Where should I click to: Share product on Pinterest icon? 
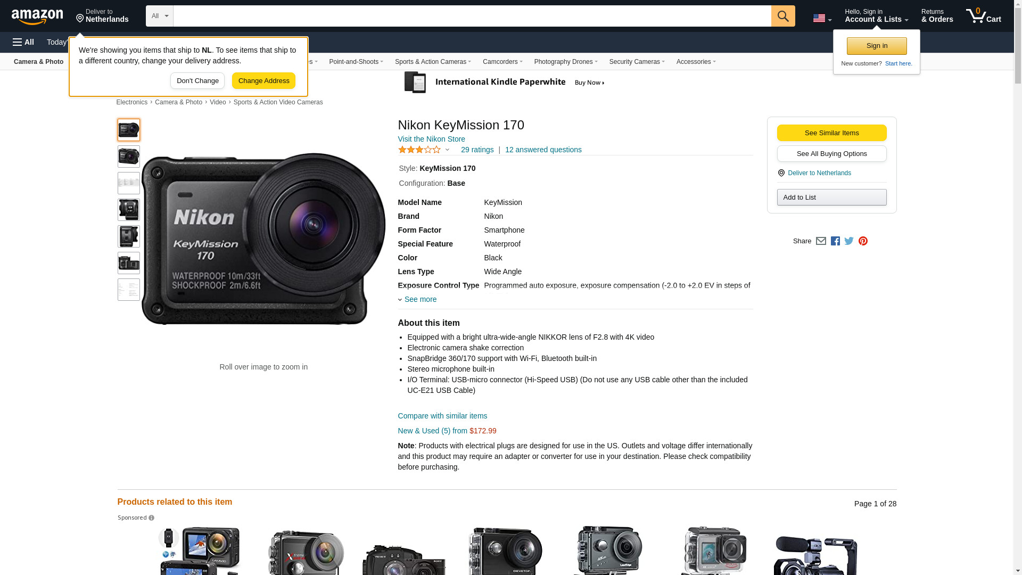(x=863, y=241)
